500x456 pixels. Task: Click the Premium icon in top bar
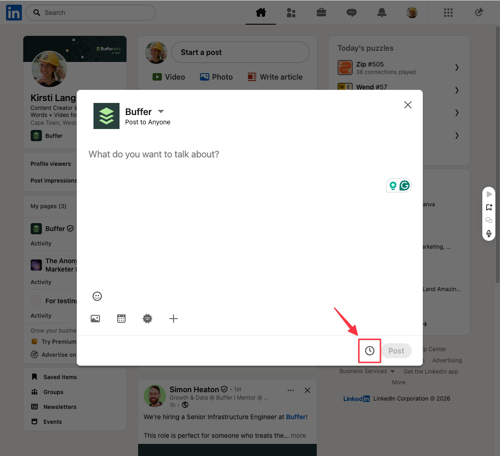point(479,12)
